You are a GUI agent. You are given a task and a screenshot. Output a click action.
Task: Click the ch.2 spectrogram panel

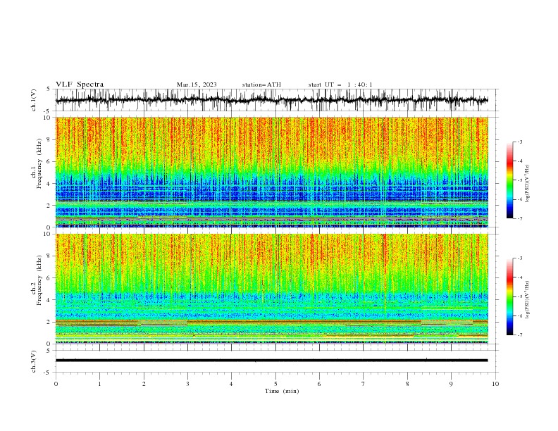pos(272,289)
